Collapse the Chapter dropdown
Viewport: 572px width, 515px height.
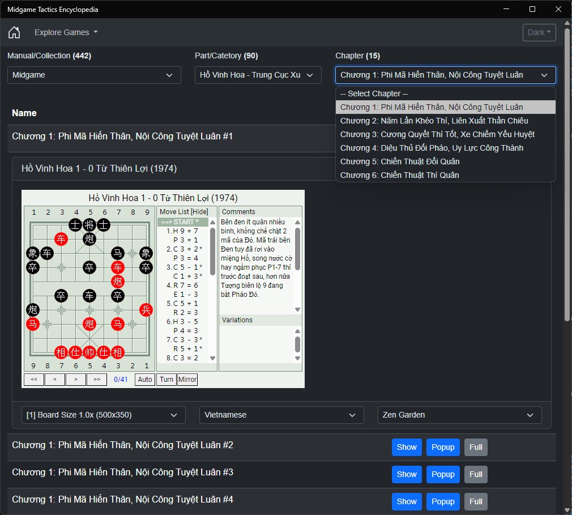(x=445, y=75)
